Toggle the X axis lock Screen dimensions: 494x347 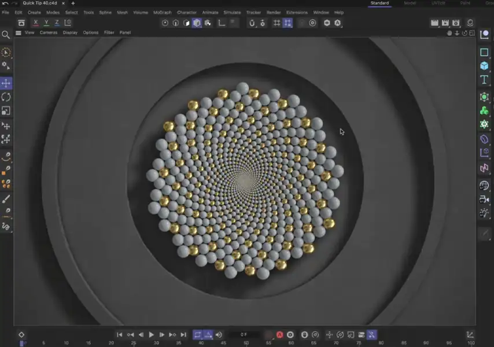pyautogui.click(x=36, y=22)
